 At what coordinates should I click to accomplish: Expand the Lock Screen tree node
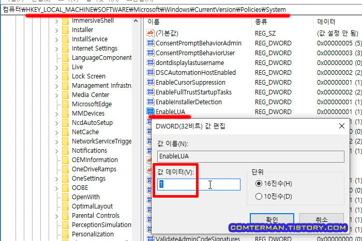(x=57, y=77)
